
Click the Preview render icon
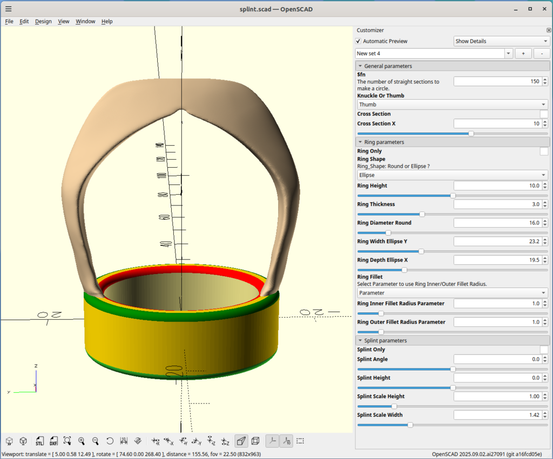[x=10, y=441]
